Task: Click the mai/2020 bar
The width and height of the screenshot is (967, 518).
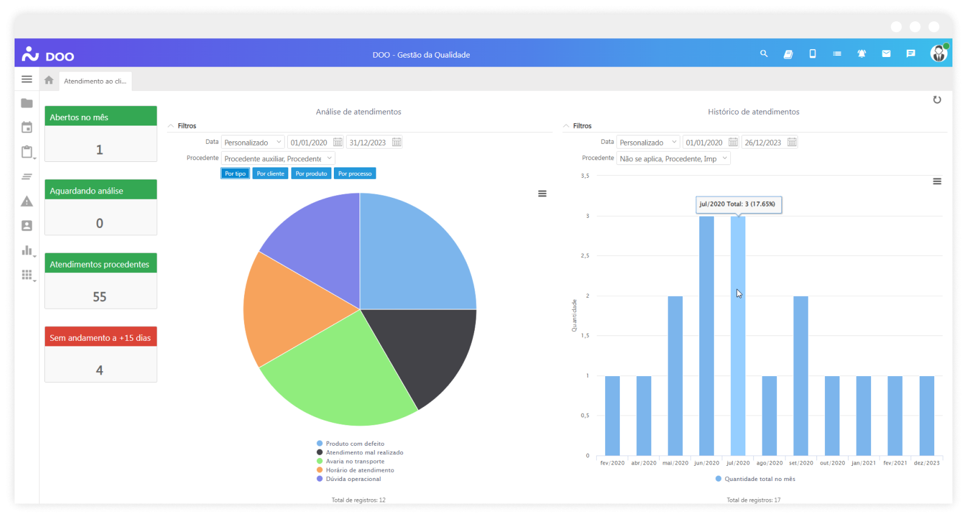Action: click(x=675, y=376)
